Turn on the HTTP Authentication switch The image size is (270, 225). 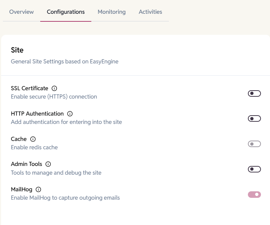pyautogui.click(x=254, y=118)
